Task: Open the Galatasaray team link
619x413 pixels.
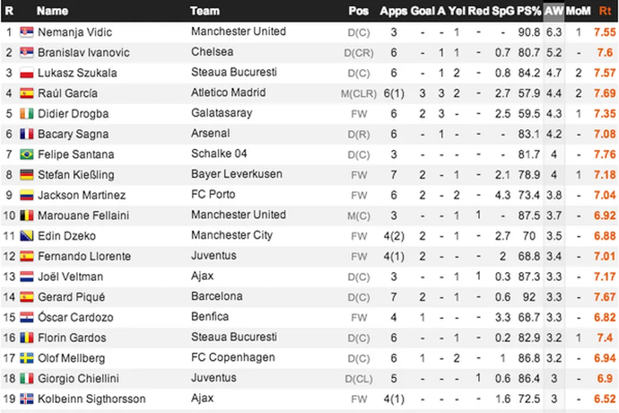Action: 221,113
